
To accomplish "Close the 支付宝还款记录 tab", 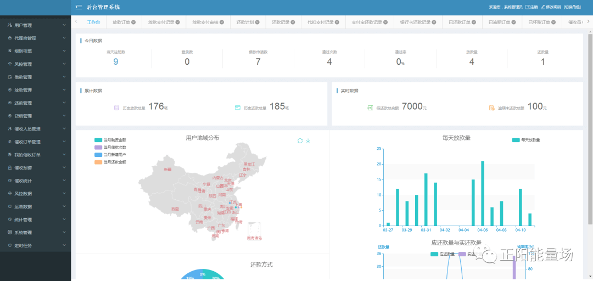I will [x=386, y=23].
